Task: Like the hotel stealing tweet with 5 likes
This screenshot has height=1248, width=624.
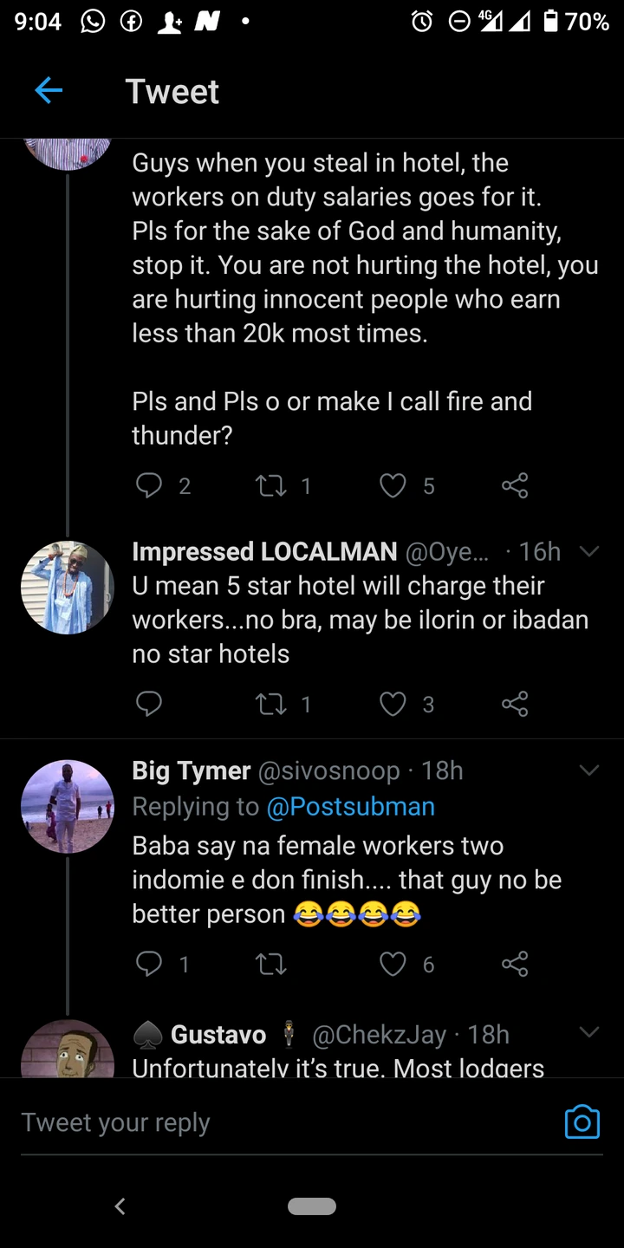Action: pos(393,486)
